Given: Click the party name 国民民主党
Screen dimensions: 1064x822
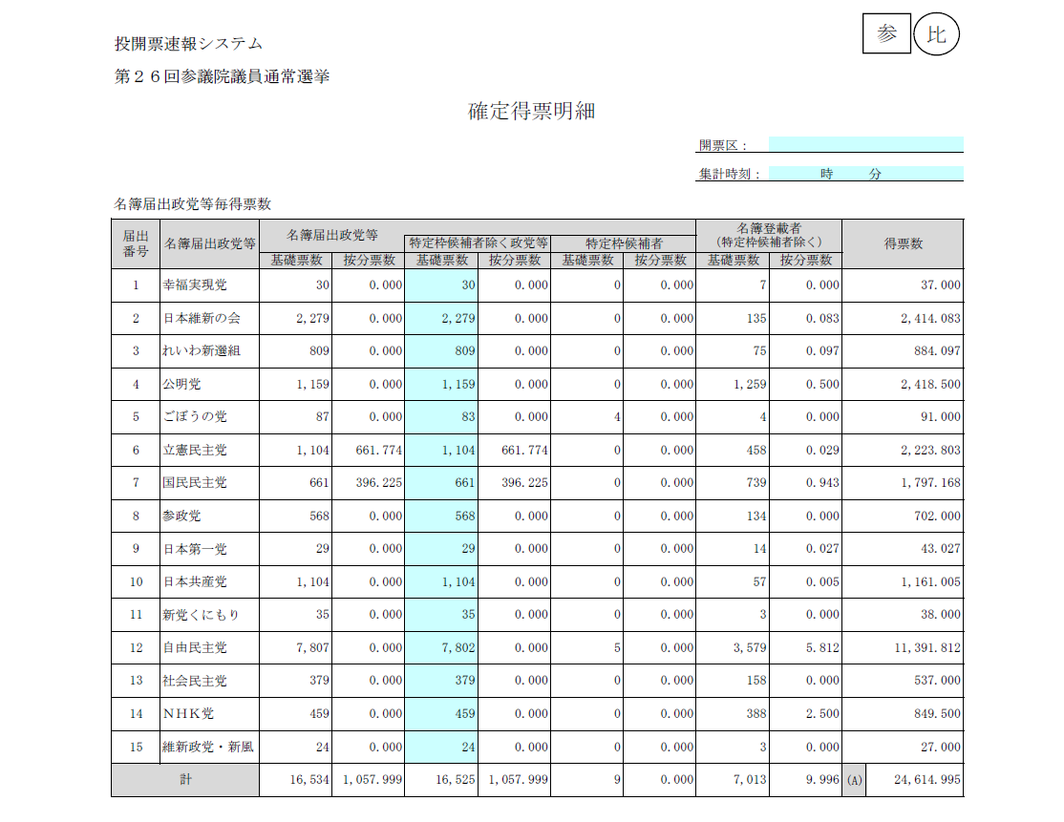Looking at the screenshot, I should point(195,482).
